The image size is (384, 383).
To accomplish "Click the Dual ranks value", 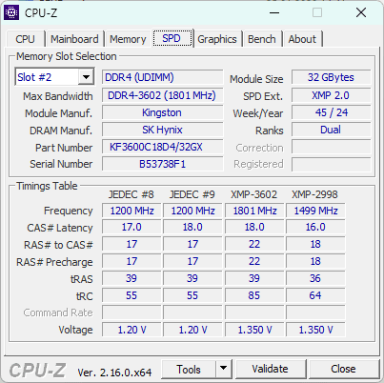I will pos(331,130).
